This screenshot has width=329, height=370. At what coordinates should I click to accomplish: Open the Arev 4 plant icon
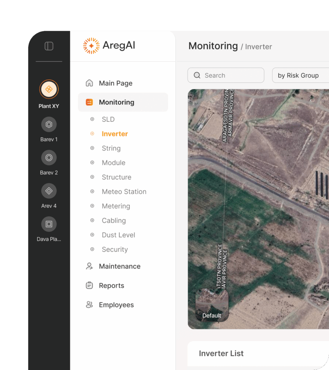click(49, 191)
